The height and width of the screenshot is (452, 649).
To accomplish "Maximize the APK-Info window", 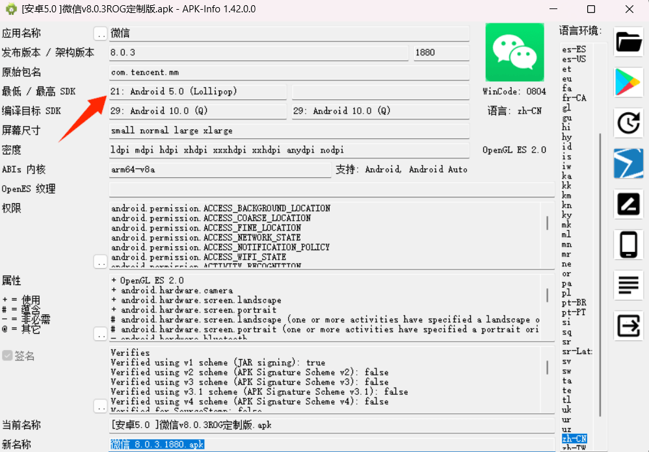I will 591,9.
